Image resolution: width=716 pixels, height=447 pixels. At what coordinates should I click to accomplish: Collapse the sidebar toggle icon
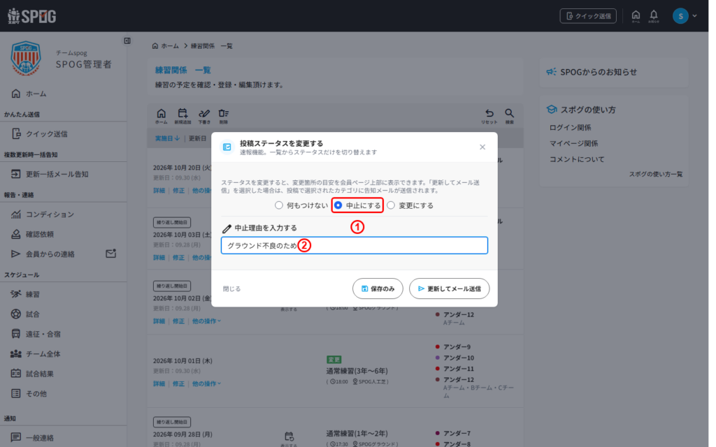127,41
